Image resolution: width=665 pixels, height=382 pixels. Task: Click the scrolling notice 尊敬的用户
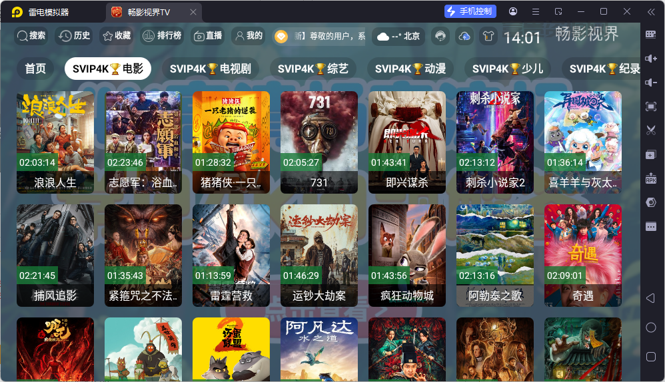pos(330,37)
